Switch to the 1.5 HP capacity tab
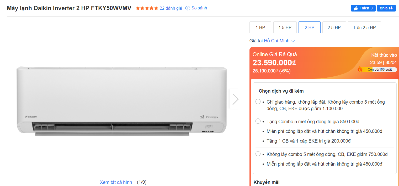 [x=285, y=27]
